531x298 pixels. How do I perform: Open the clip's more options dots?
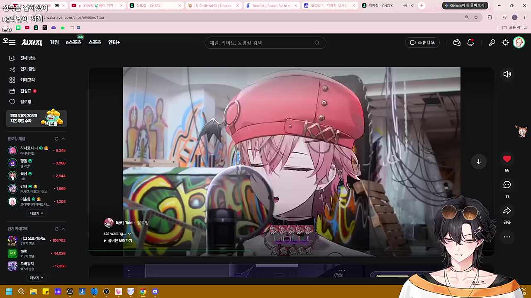coord(507,237)
